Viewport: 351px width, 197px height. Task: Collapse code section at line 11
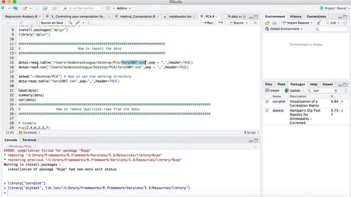point(16,44)
